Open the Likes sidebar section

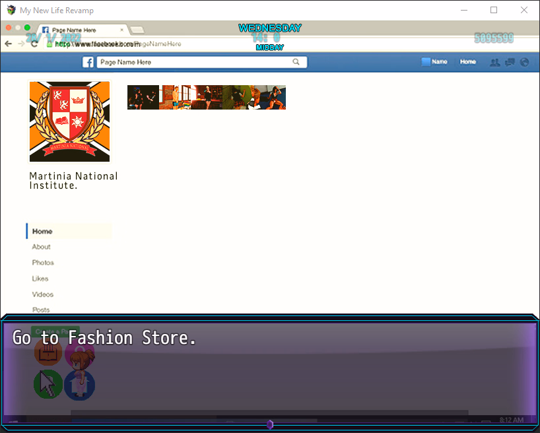tap(40, 279)
